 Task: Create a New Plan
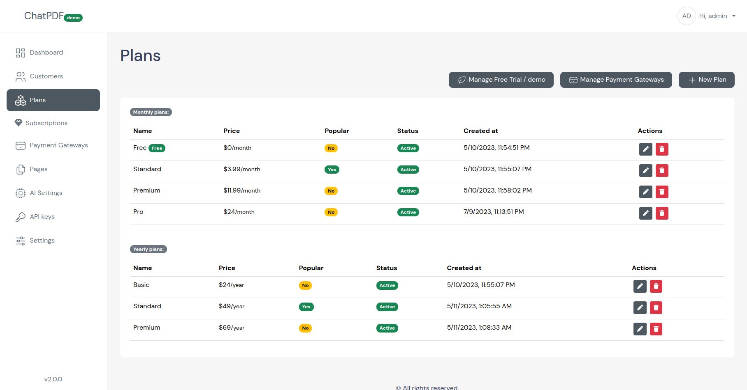click(706, 80)
